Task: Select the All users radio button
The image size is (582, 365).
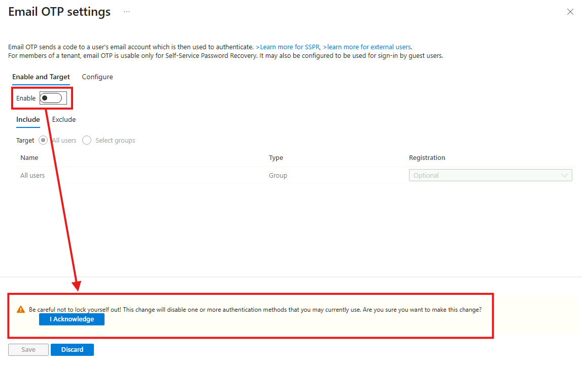Action: pyautogui.click(x=43, y=140)
